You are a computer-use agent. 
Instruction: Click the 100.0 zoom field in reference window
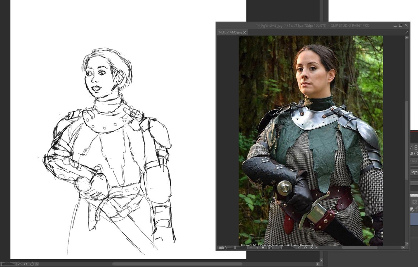point(225,248)
